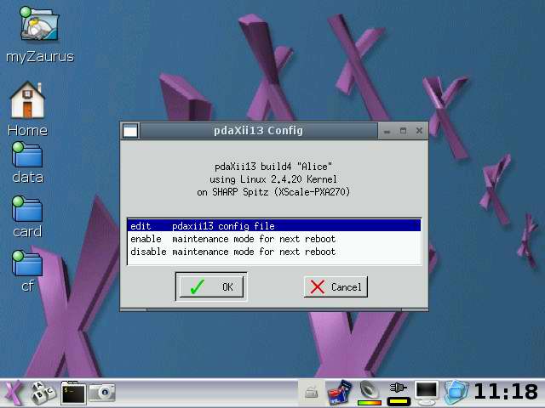
Task: Click the camera screenshot icon in taskbar
Action: coord(102,392)
